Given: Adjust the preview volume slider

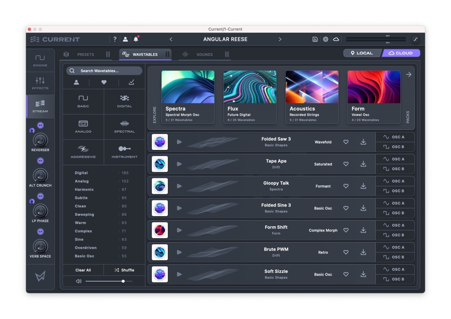Looking at the screenshot, I should (x=123, y=281).
